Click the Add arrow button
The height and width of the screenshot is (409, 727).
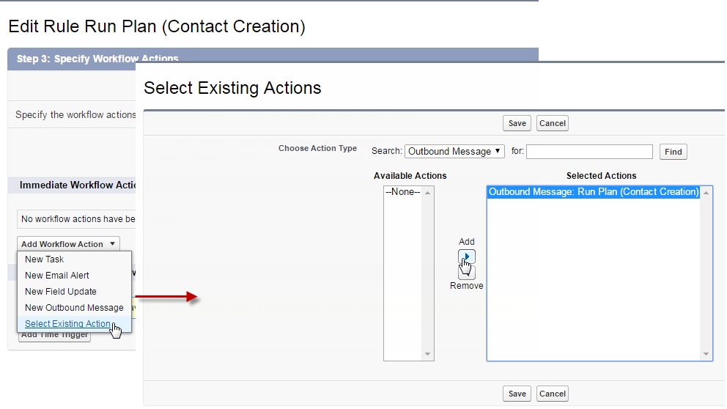pyautogui.click(x=467, y=257)
